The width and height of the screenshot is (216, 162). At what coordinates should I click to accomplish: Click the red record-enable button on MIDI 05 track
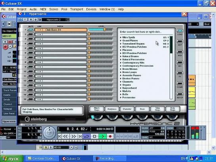coord(6,47)
